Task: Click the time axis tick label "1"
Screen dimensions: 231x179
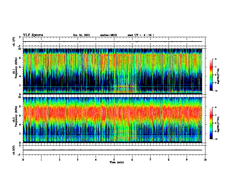Action: coord(41,160)
